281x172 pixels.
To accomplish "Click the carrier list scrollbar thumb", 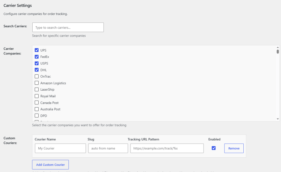I will point(278,52).
